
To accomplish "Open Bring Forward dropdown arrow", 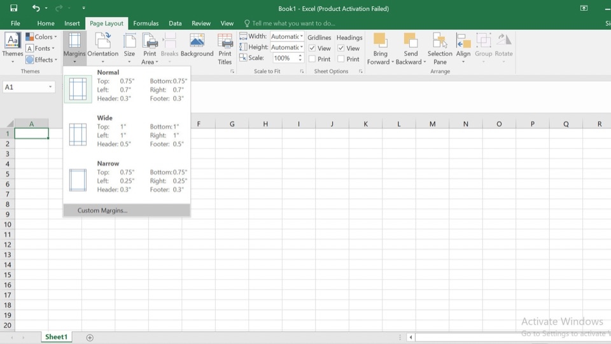I will tap(393, 62).
